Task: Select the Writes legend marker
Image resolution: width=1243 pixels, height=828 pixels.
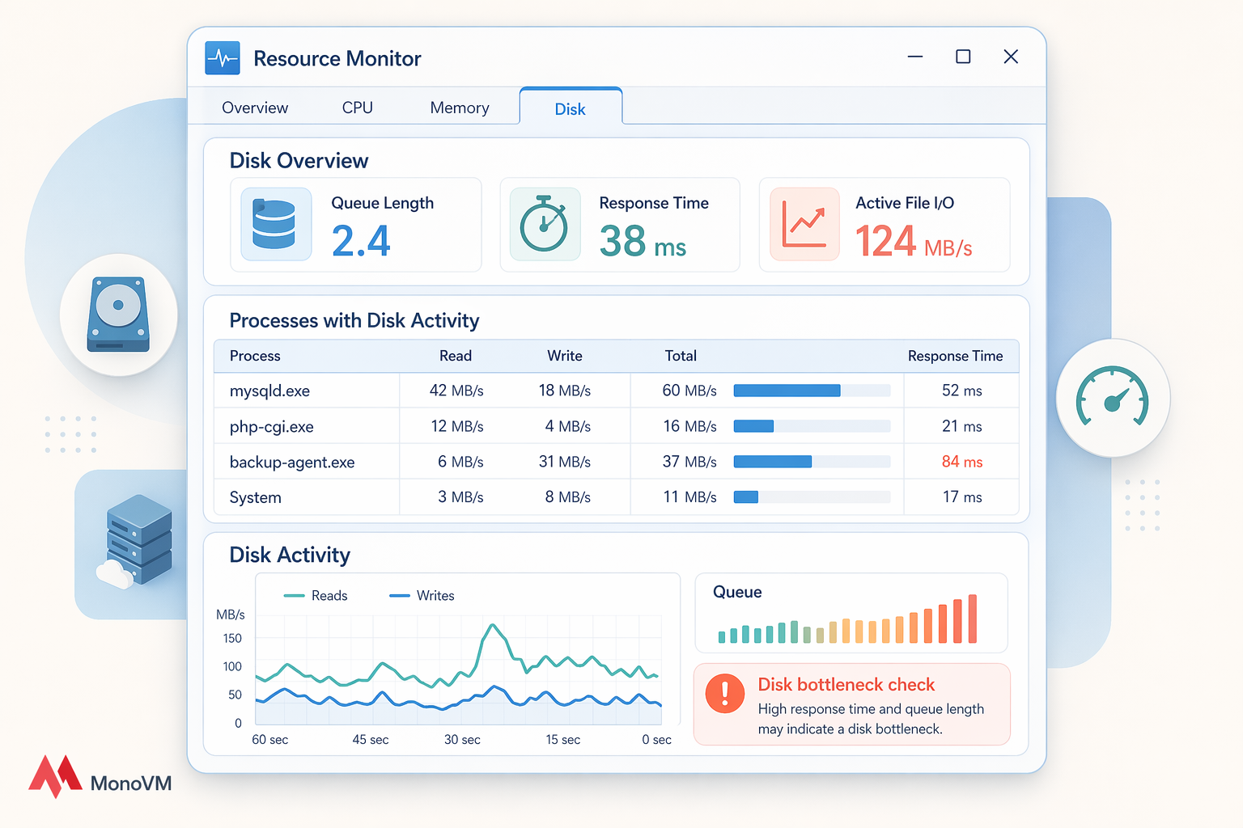Action: [400, 595]
